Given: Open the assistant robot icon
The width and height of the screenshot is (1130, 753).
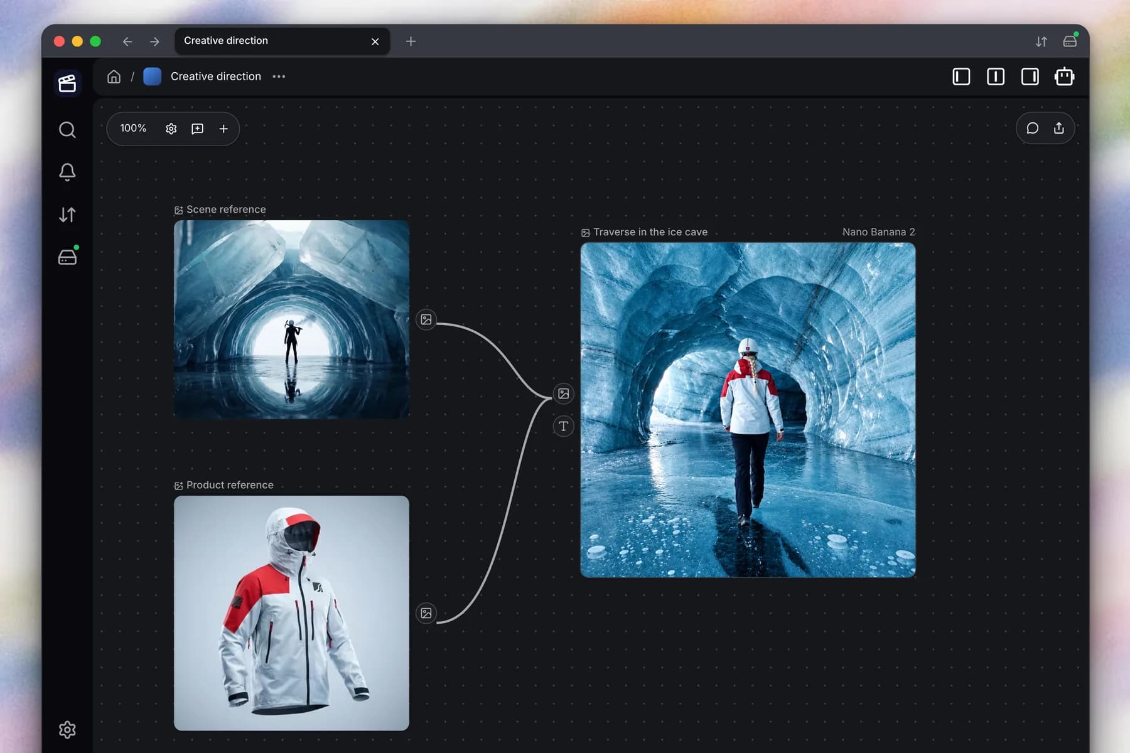Looking at the screenshot, I should point(1064,77).
